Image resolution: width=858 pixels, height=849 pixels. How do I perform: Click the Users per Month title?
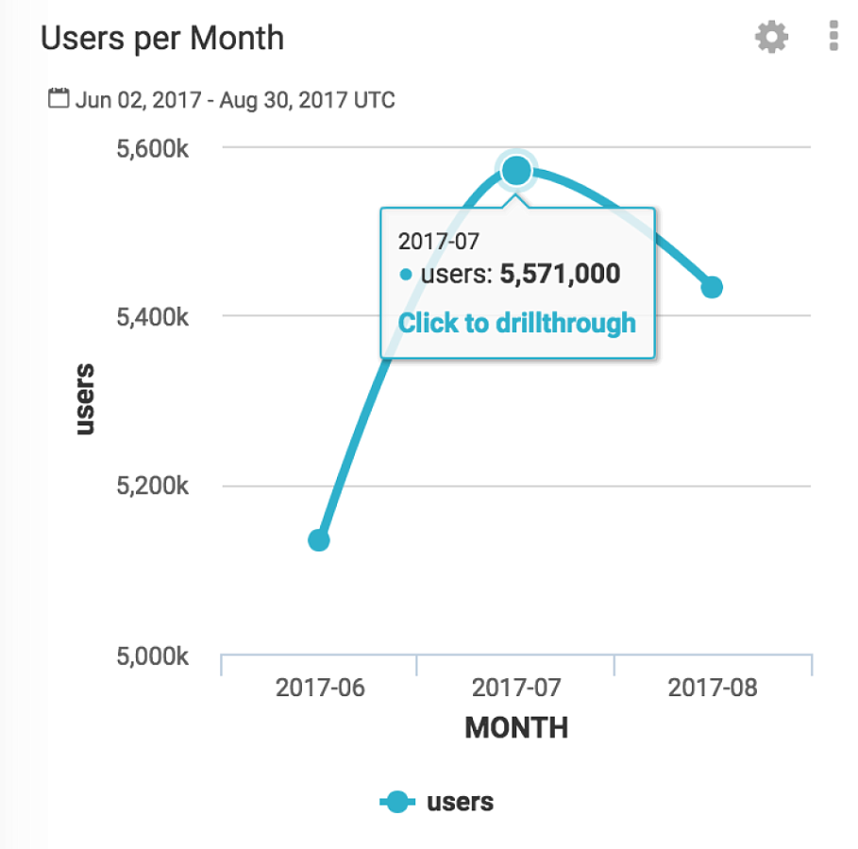pos(162,39)
